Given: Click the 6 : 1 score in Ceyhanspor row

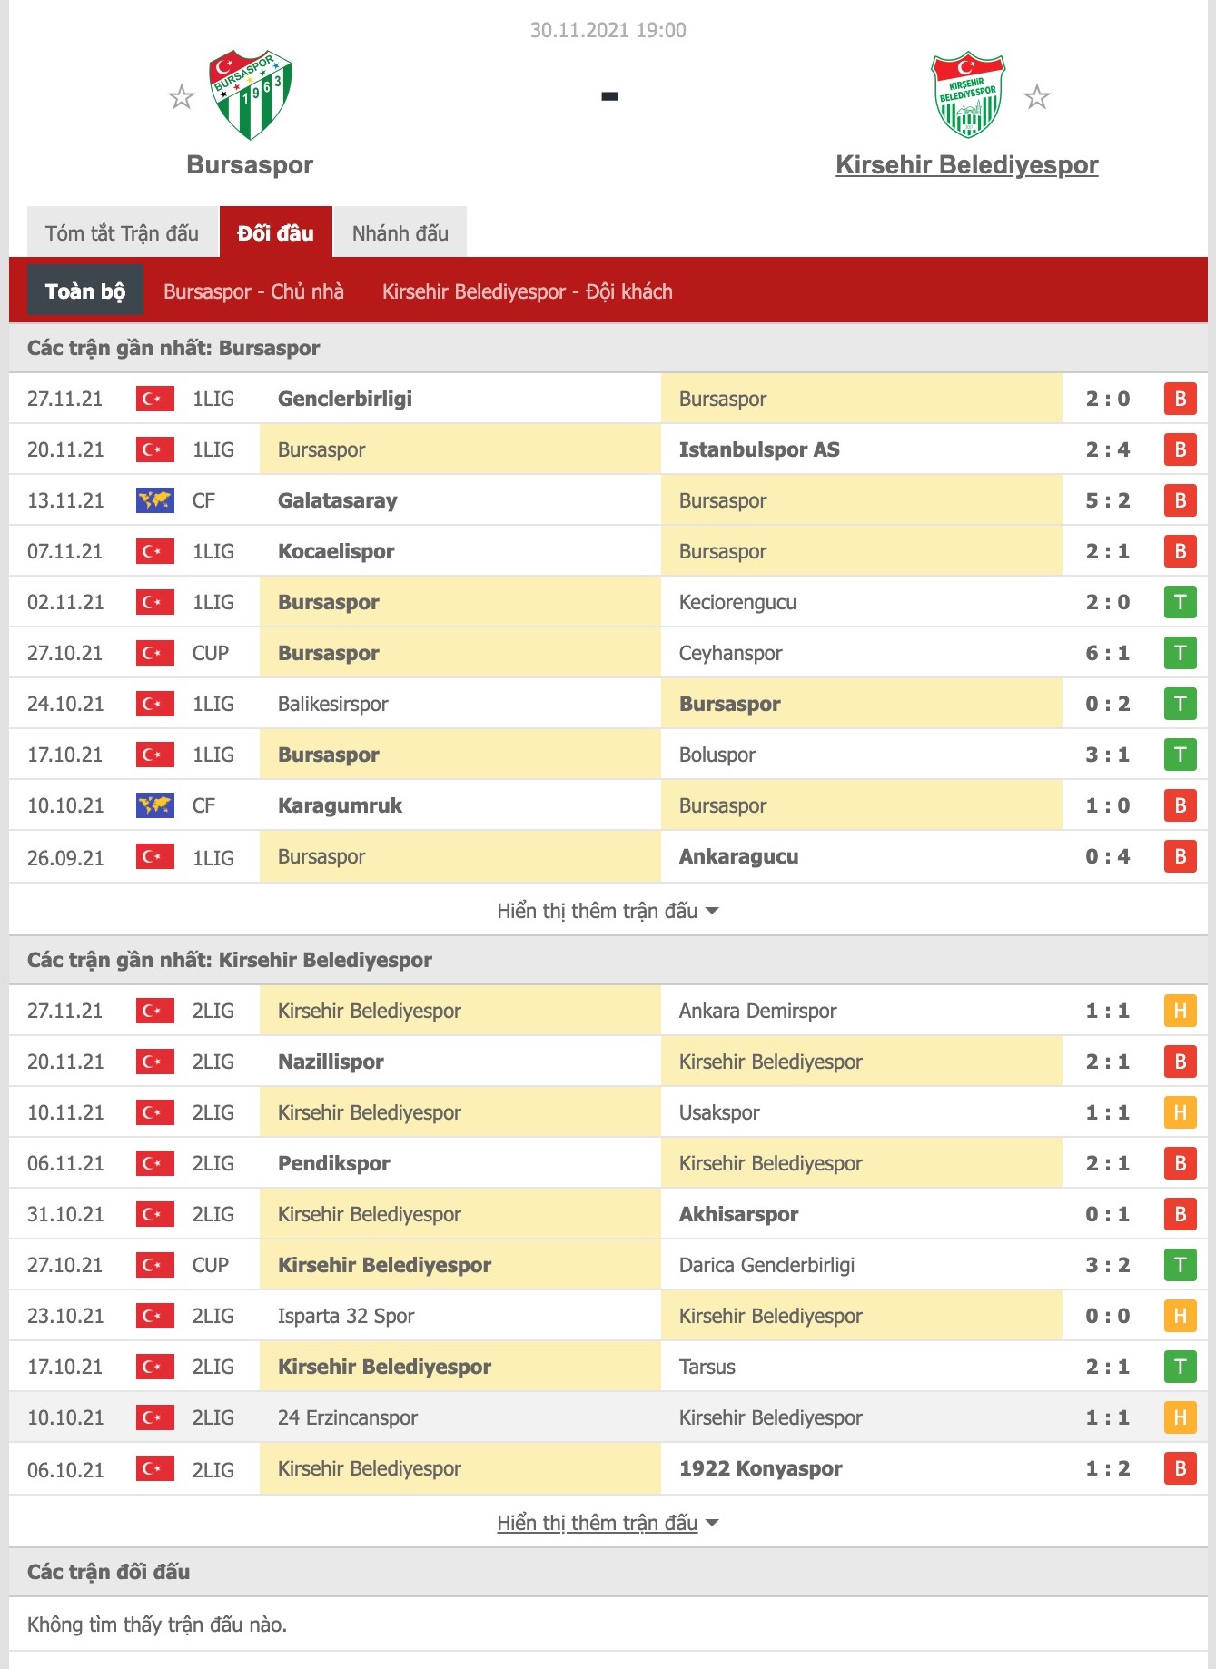Looking at the screenshot, I should click(x=1108, y=653).
